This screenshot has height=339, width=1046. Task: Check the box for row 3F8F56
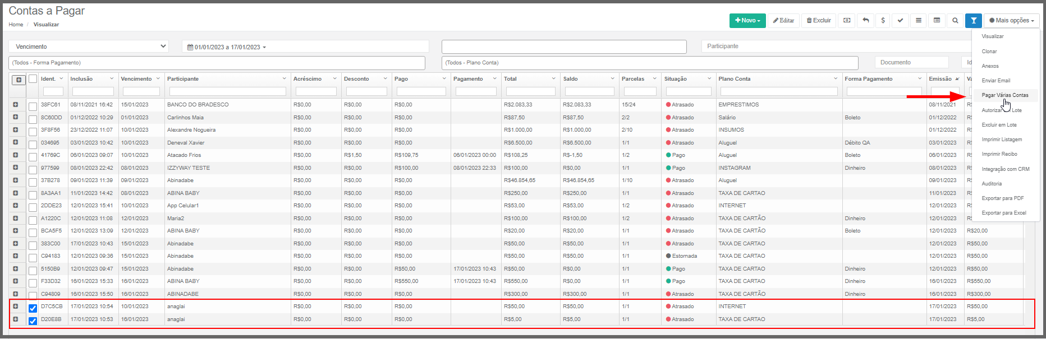click(33, 132)
